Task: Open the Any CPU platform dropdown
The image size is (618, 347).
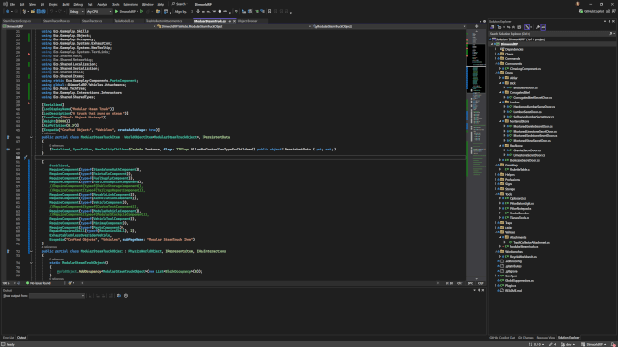Action: (99, 12)
